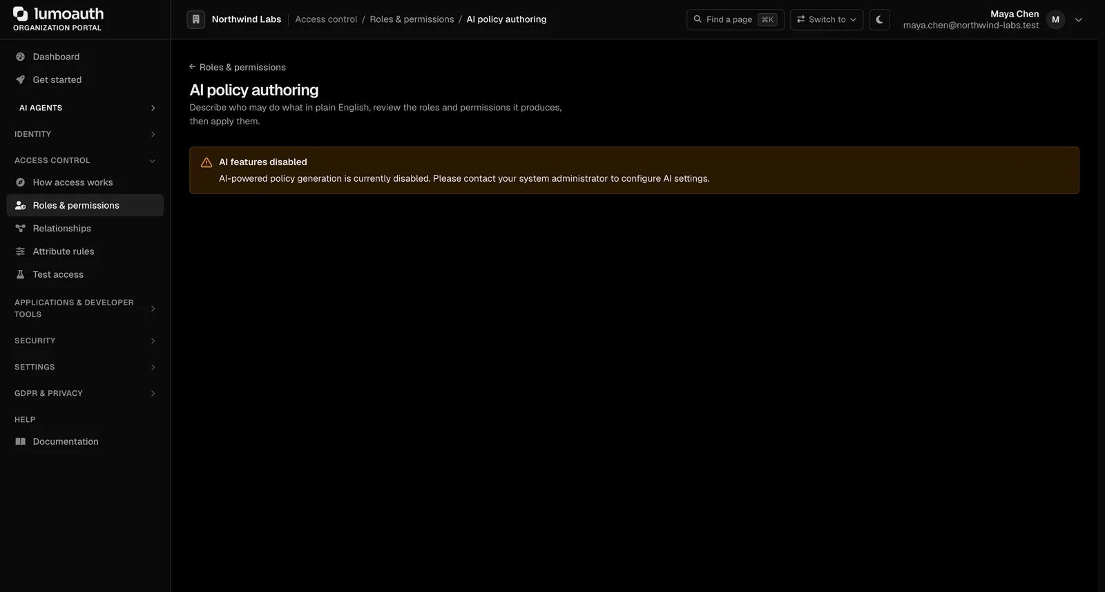
Task: Click the warning triangle icon in banner
Action: pos(206,162)
